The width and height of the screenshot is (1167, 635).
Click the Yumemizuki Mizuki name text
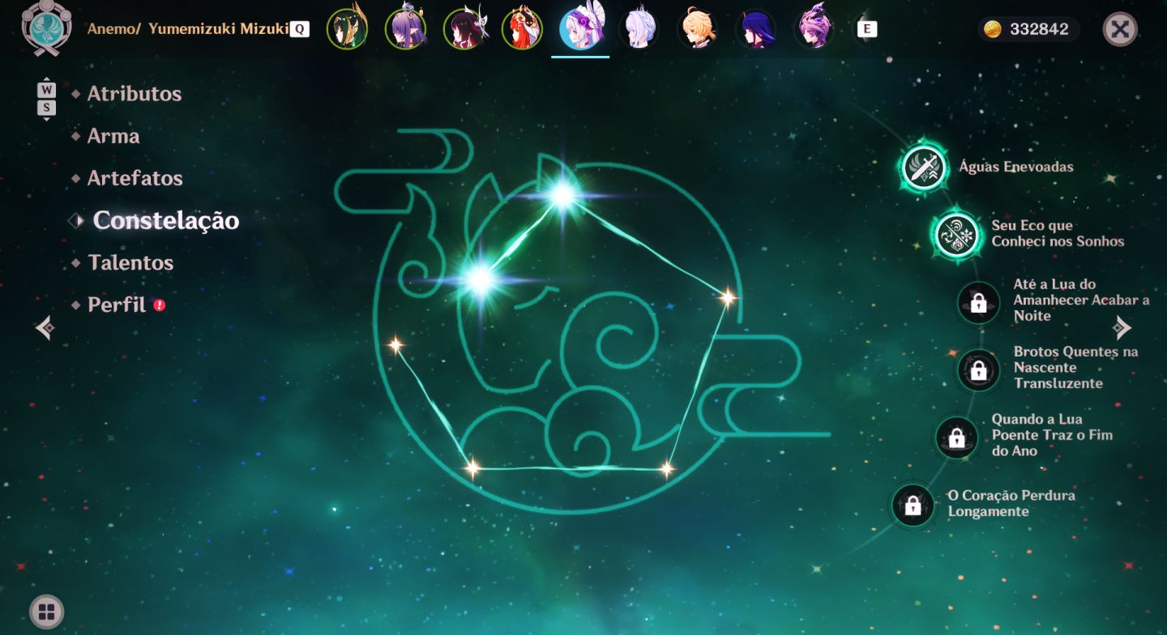[x=218, y=29]
